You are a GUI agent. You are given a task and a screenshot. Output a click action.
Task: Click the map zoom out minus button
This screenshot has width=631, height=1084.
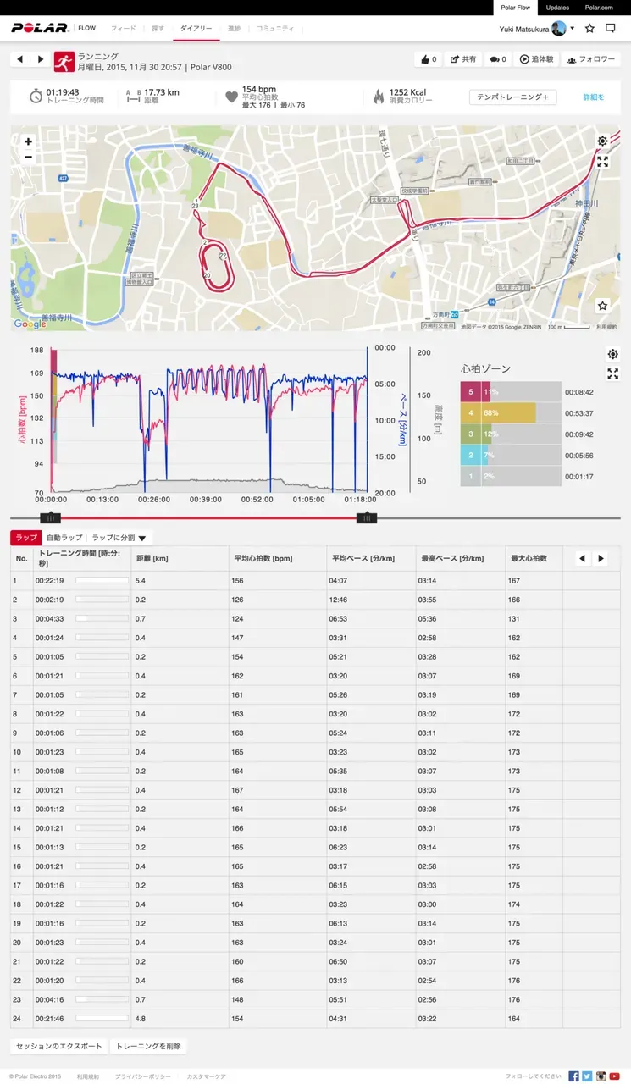tap(28, 157)
